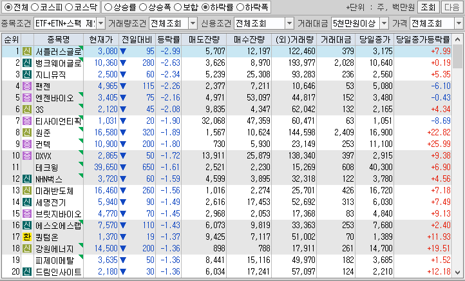This screenshot has width=465, height=281.
Task: Click the 신 badge icon for 세명전기
Action: 27,202
